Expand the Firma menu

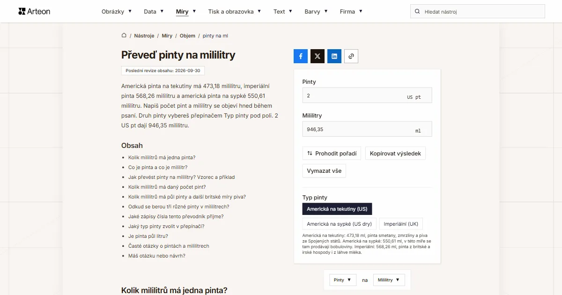pos(351,11)
